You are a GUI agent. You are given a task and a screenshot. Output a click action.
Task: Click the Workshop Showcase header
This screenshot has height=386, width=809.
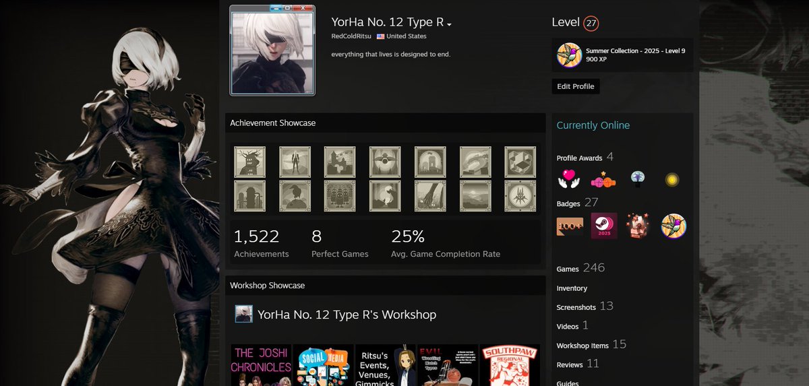[385, 286]
